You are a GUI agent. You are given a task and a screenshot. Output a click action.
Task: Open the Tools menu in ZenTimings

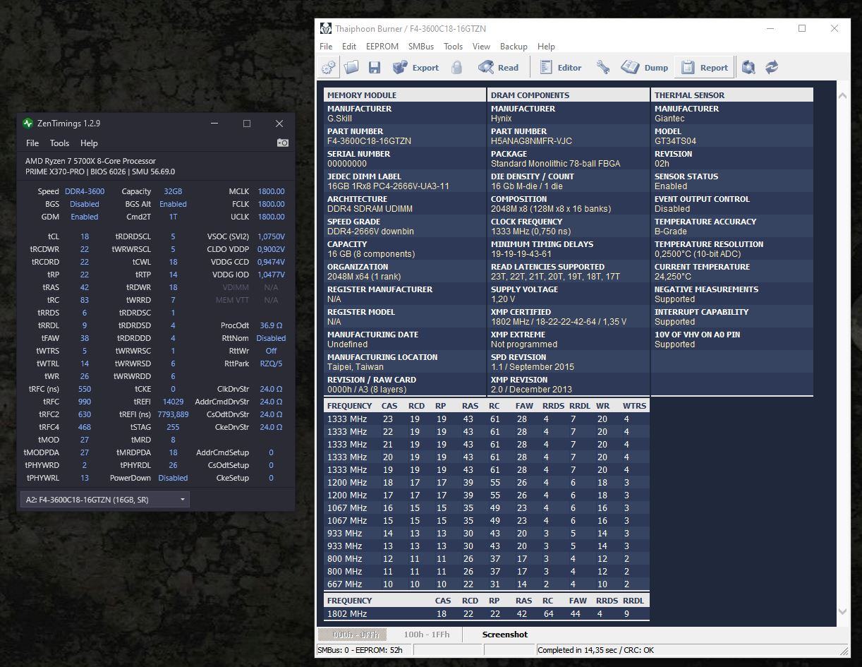pyautogui.click(x=59, y=143)
